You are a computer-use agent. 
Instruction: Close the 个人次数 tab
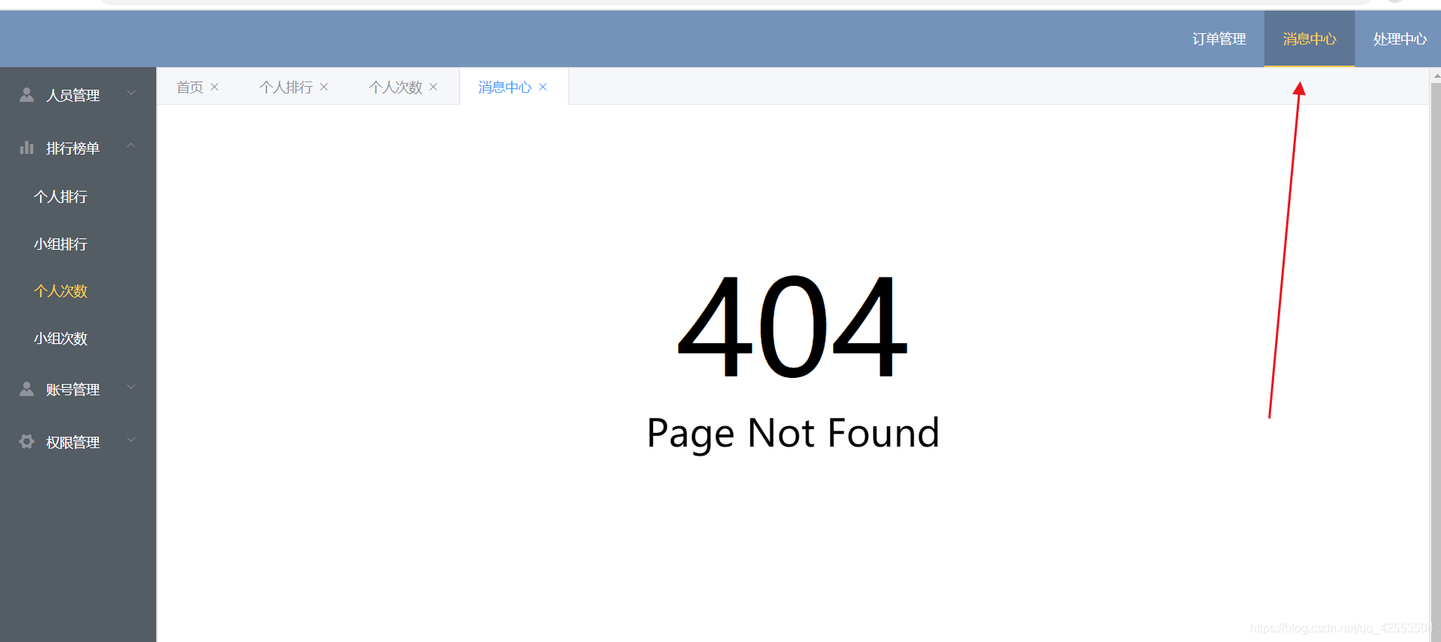(x=433, y=87)
